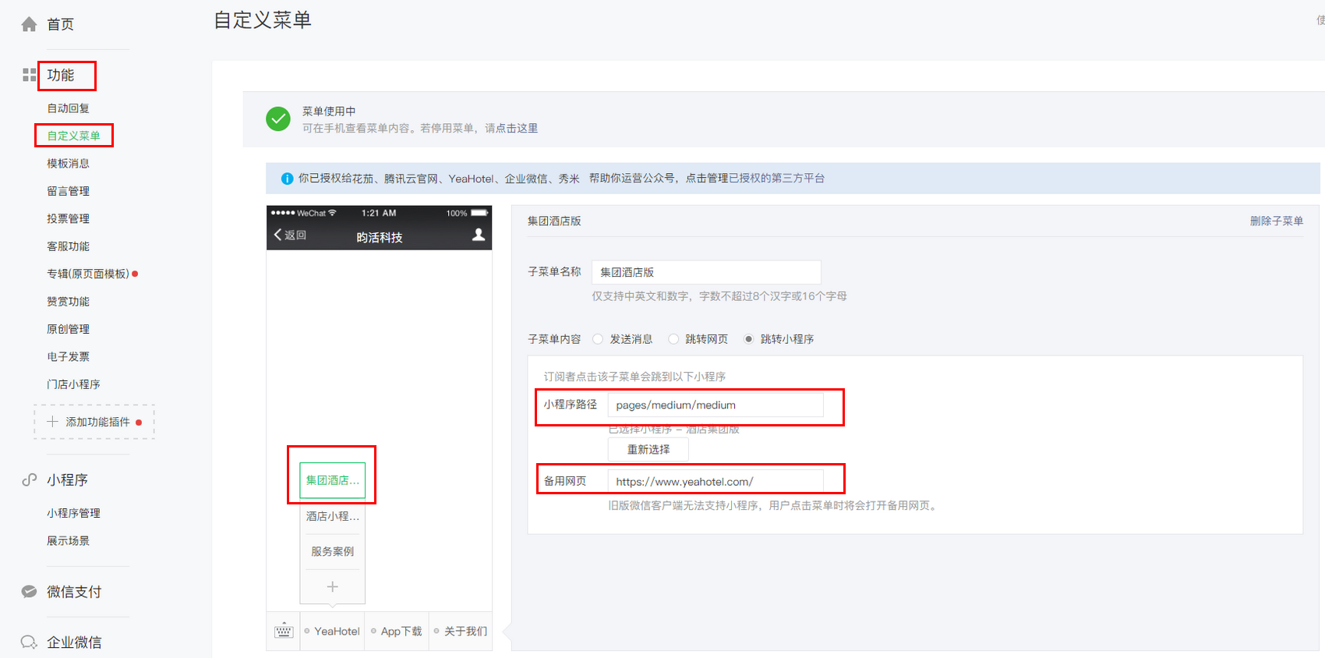Click the plus icon to add a submenu
Viewport: 1325px width, 658px height.
pyautogui.click(x=332, y=586)
